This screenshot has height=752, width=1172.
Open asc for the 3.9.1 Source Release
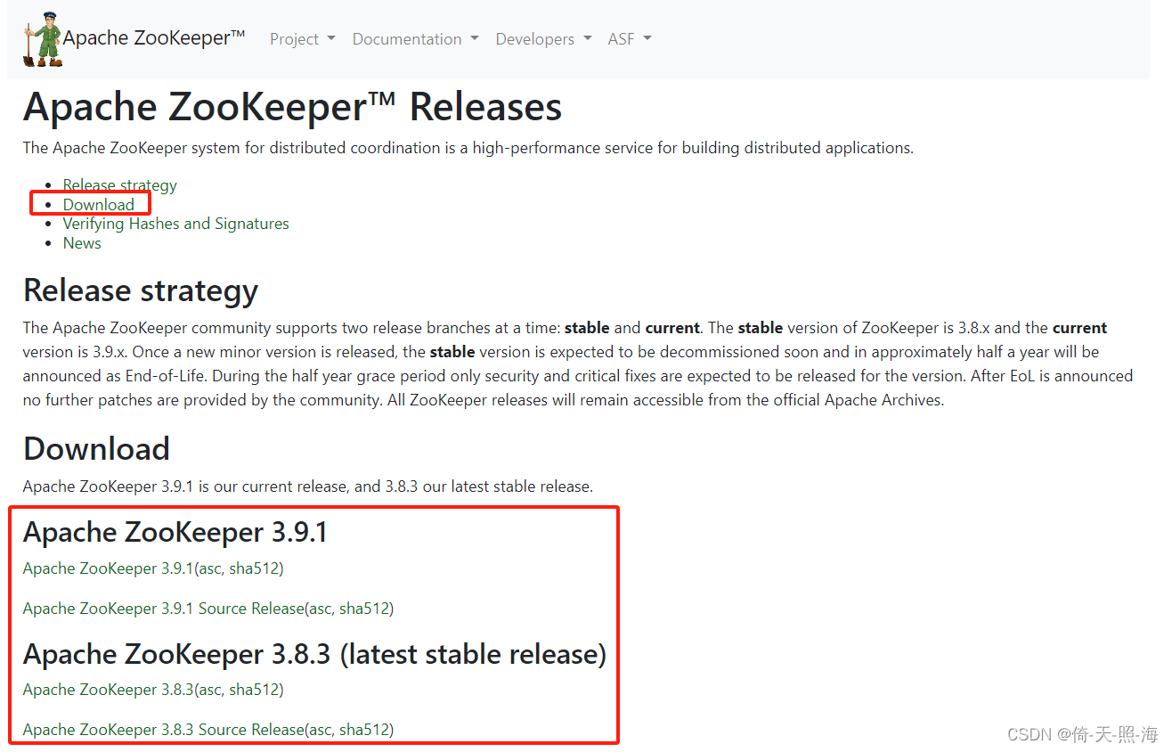pyautogui.click(x=320, y=609)
